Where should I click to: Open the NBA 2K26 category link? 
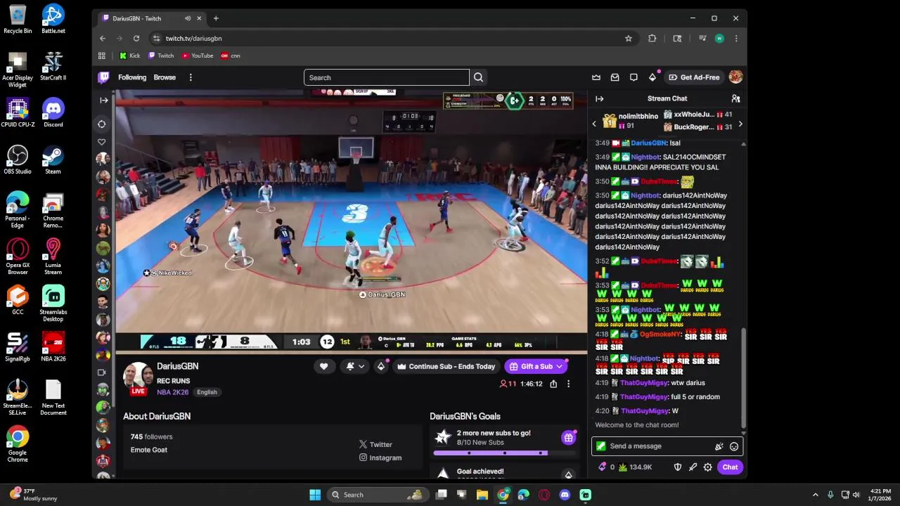click(173, 392)
